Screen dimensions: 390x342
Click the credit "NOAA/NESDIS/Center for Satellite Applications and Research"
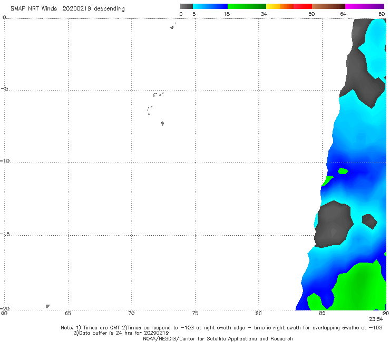[218, 338]
